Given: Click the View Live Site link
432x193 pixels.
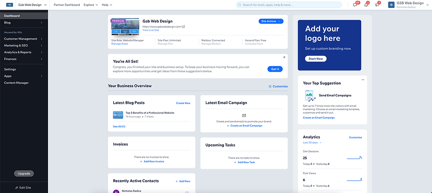Looking at the screenshot, I should point(151,30).
